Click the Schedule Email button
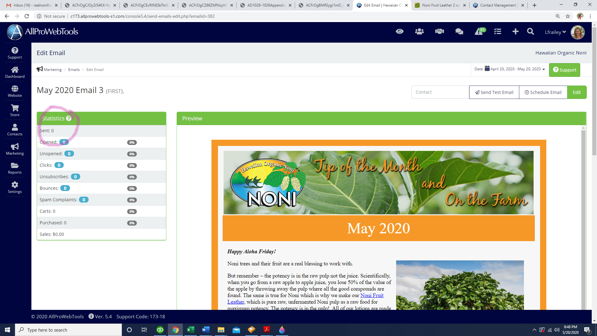Image resolution: width=597 pixels, height=336 pixels. 543,92
